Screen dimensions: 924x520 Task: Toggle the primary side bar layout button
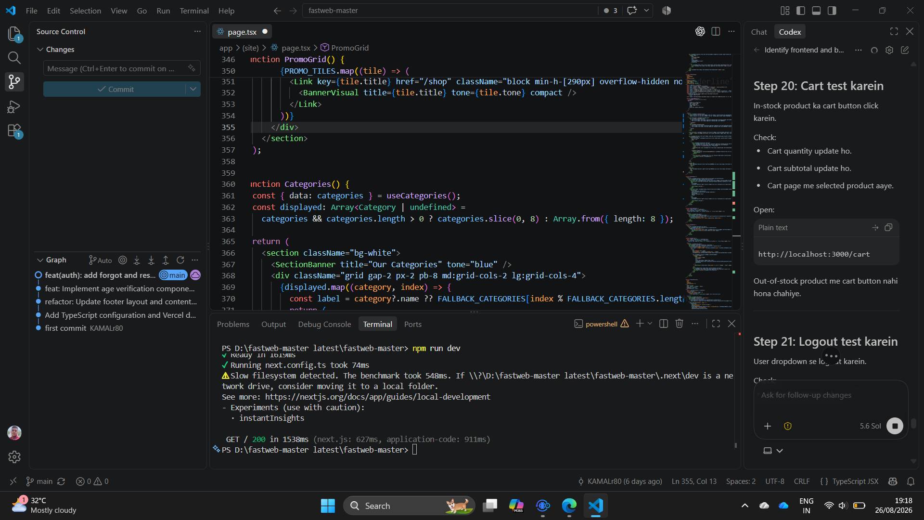click(801, 11)
